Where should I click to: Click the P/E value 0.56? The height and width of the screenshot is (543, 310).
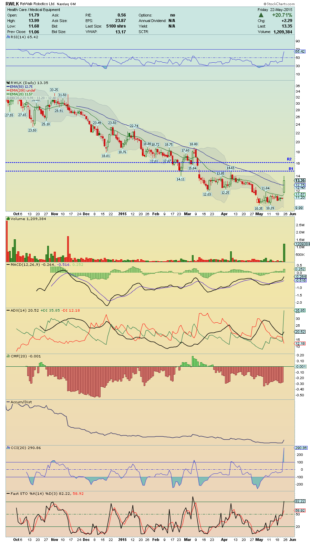pyautogui.click(x=122, y=15)
